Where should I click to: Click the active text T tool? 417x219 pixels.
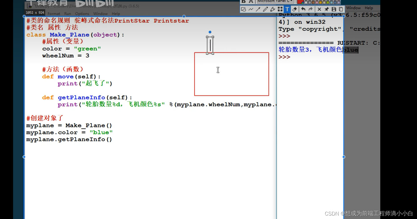click(287, 9)
